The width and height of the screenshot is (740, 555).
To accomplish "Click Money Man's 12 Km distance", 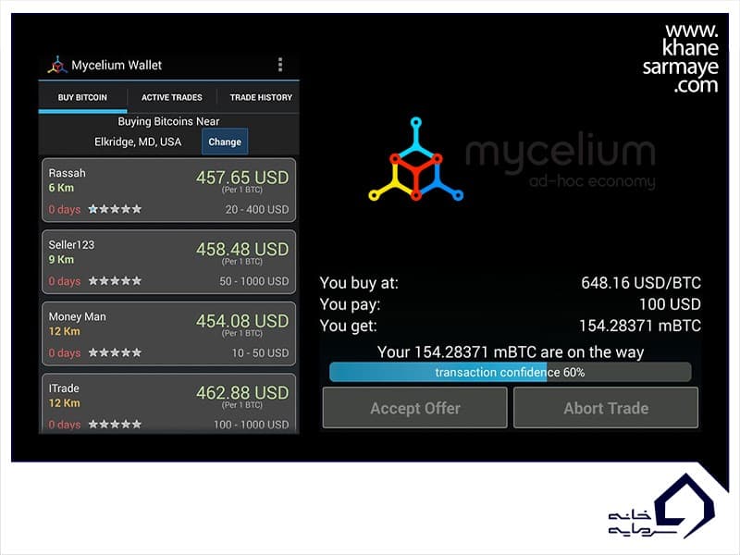I will [x=64, y=331].
